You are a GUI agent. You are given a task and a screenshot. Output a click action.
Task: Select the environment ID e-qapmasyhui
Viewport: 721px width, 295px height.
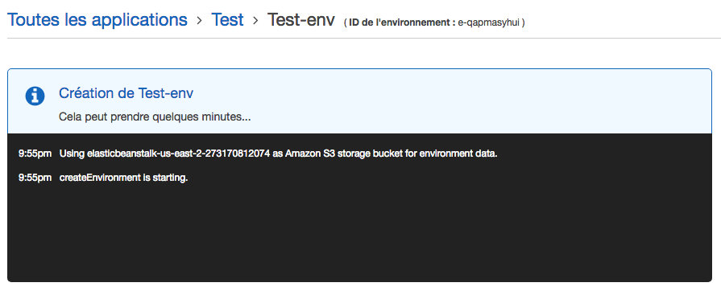pos(489,23)
